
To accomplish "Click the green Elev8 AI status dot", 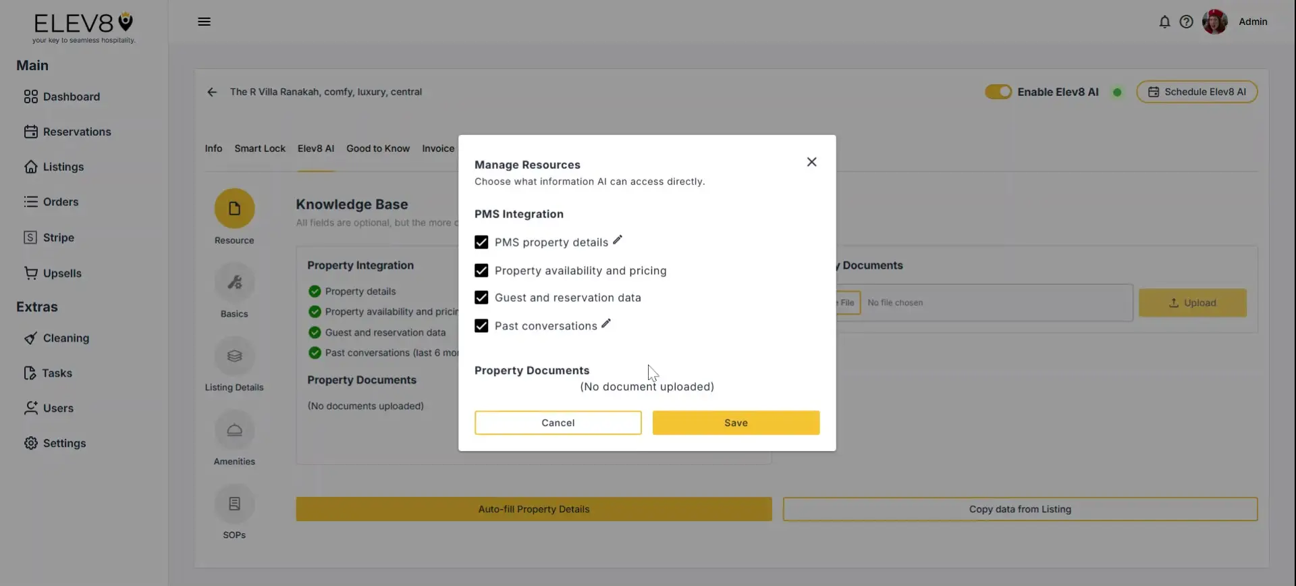I will tap(1117, 92).
